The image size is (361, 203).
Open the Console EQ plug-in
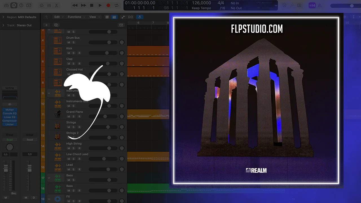coord(10,114)
